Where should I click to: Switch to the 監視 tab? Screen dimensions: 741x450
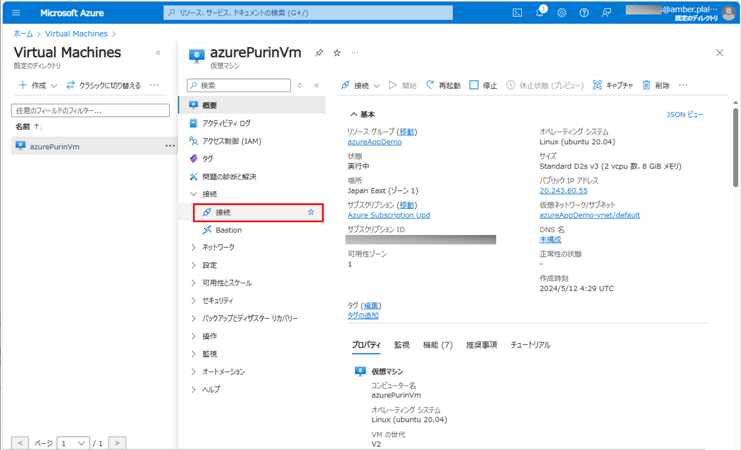[x=402, y=345]
